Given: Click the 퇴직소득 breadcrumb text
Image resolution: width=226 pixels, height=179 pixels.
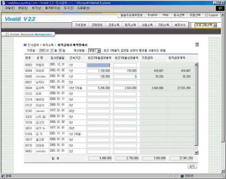Looking at the screenshot, I should tap(48, 45).
